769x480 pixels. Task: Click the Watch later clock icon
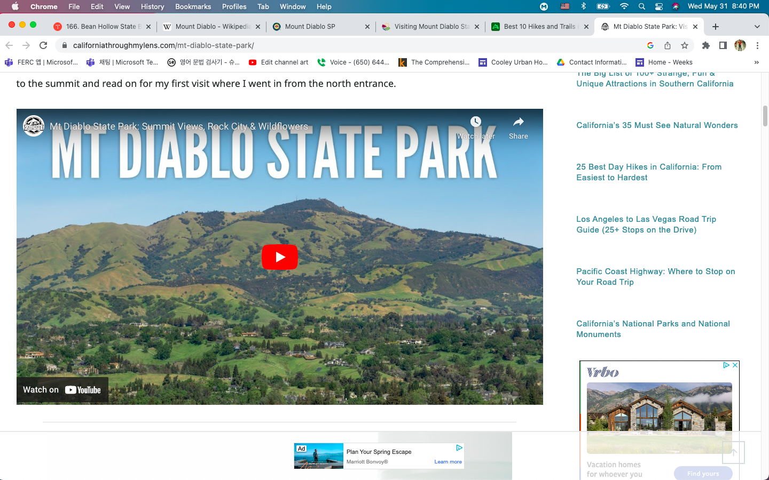coord(475,122)
